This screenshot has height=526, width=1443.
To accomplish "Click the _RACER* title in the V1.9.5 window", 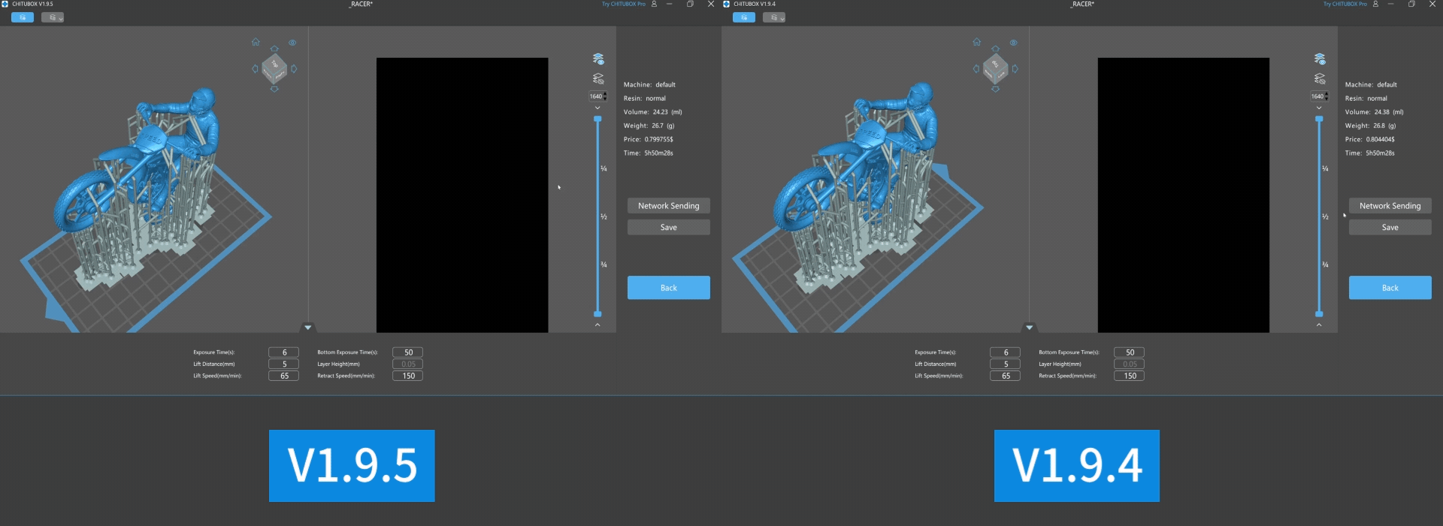I will coord(361,5).
